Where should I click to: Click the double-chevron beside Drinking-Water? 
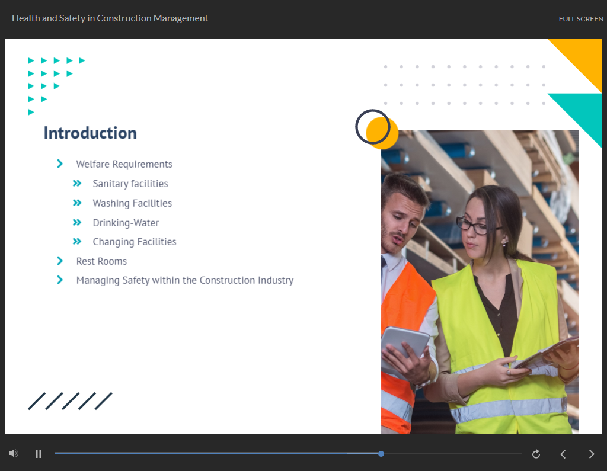coord(77,223)
